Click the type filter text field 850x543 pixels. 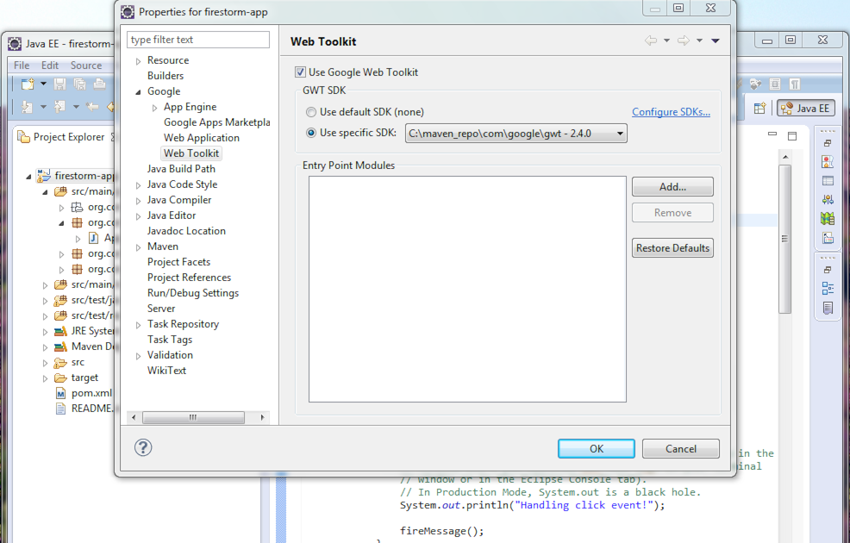[198, 40]
